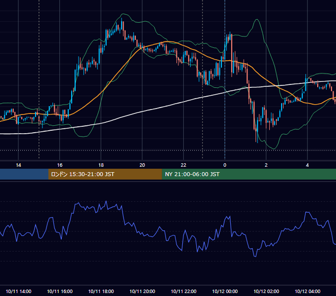Click the 10/11 16:00 date label
This screenshot has height=296, width=336.
60,291
